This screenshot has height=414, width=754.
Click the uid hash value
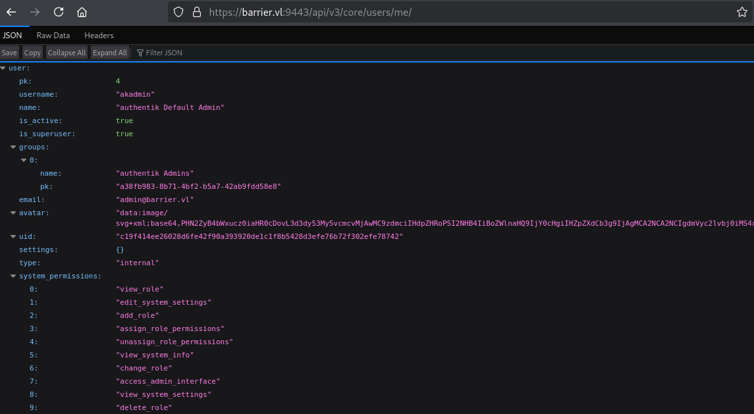pyautogui.click(x=259, y=236)
